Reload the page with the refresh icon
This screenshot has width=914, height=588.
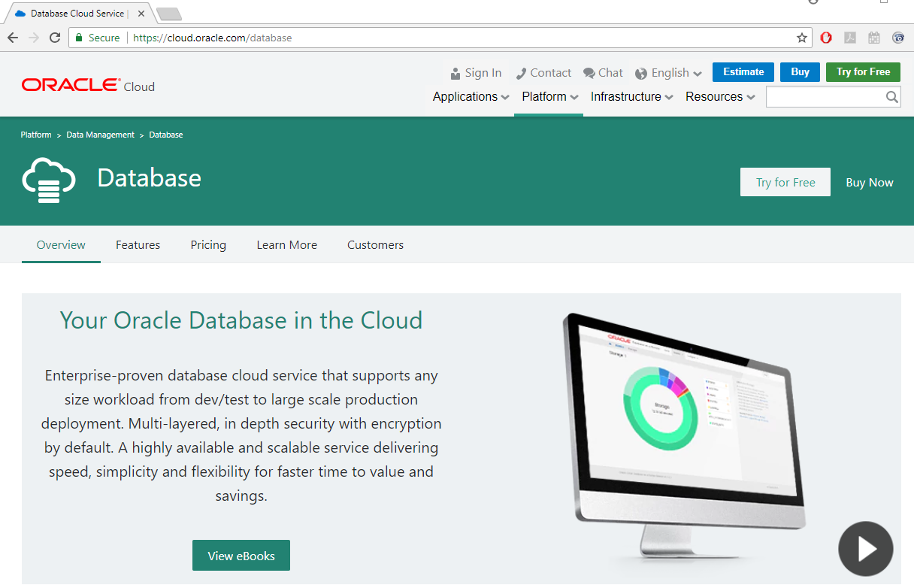pos(55,38)
